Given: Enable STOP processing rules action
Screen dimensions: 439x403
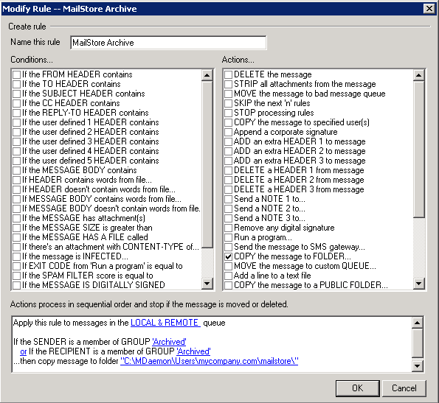Looking at the screenshot, I should [x=229, y=113].
